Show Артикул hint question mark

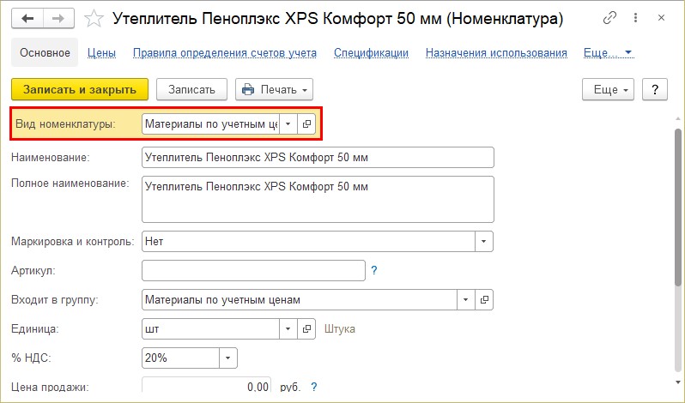tap(374, 270)
